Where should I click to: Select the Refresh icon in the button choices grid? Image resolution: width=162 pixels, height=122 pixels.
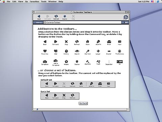tap(77, 43)
